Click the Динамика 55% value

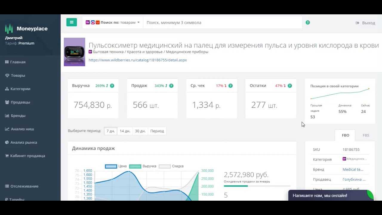pos(343,112)
